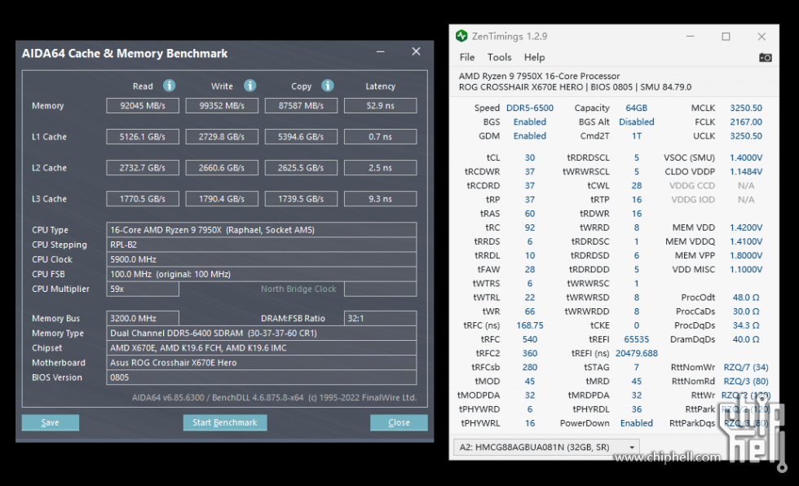Select the RttNomWr value RZQ/7 (34)
Screen dimensions: 799x486
746,367
